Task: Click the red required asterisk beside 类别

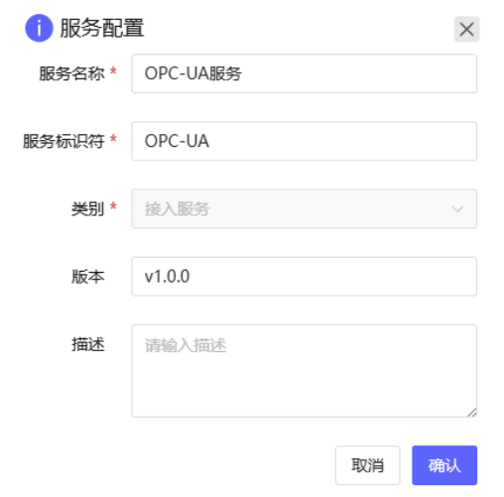Action: [x=113, y=206]
